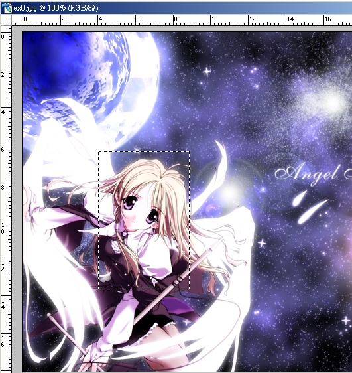Click the '6' mark on the horizontal ruler
This screenshot has height=373, width=352.
coord(138,19)
